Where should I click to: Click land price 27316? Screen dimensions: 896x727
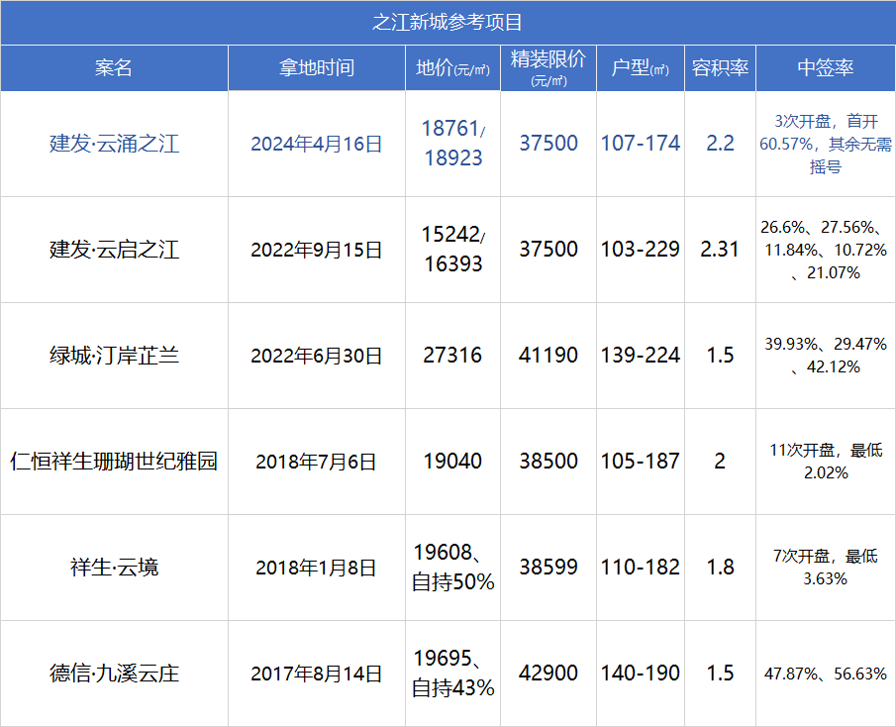tap(452, 355)
